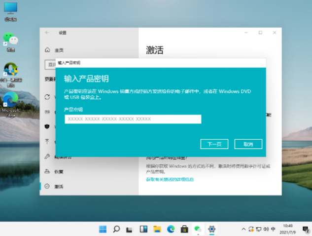Image resolution: width=312 pixels, height=236 pixels.
Task: Expand hidden system tray icons chevron
Action: (x=243, y=229)
